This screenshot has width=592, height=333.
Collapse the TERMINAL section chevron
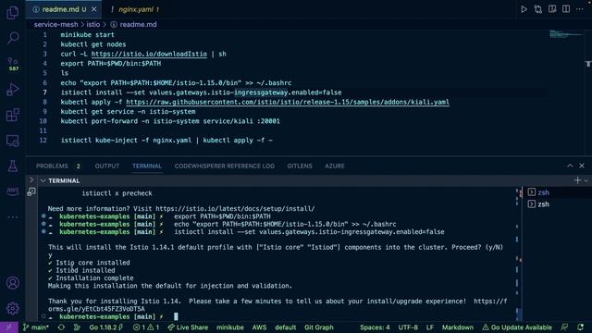(x=43, y=181)
